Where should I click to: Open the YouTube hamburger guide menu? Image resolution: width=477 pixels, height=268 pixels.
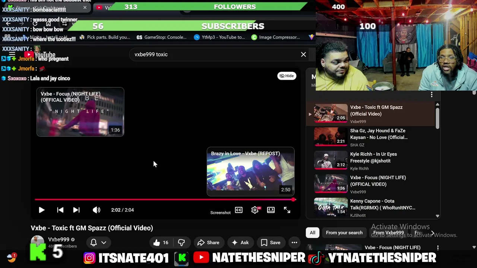[12, 54]
